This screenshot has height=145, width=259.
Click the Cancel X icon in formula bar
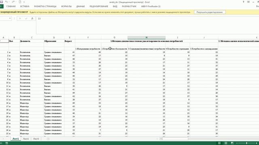click(20, 19)
